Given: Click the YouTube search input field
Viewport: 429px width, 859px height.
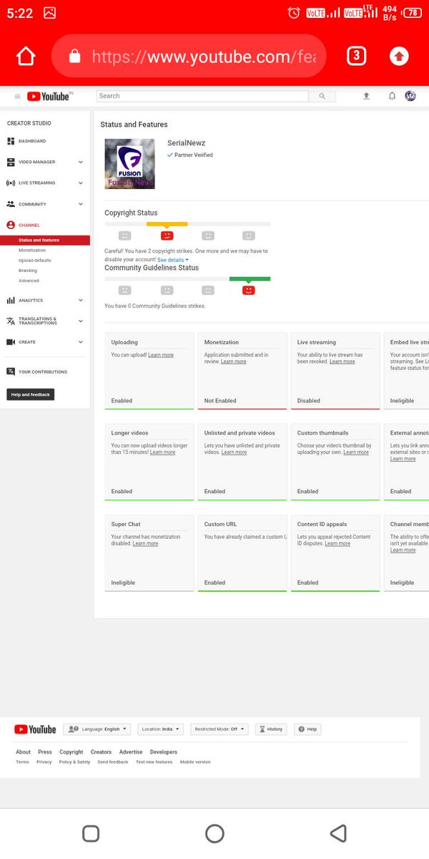Looking at the screenshot, I should pos(202,96).
